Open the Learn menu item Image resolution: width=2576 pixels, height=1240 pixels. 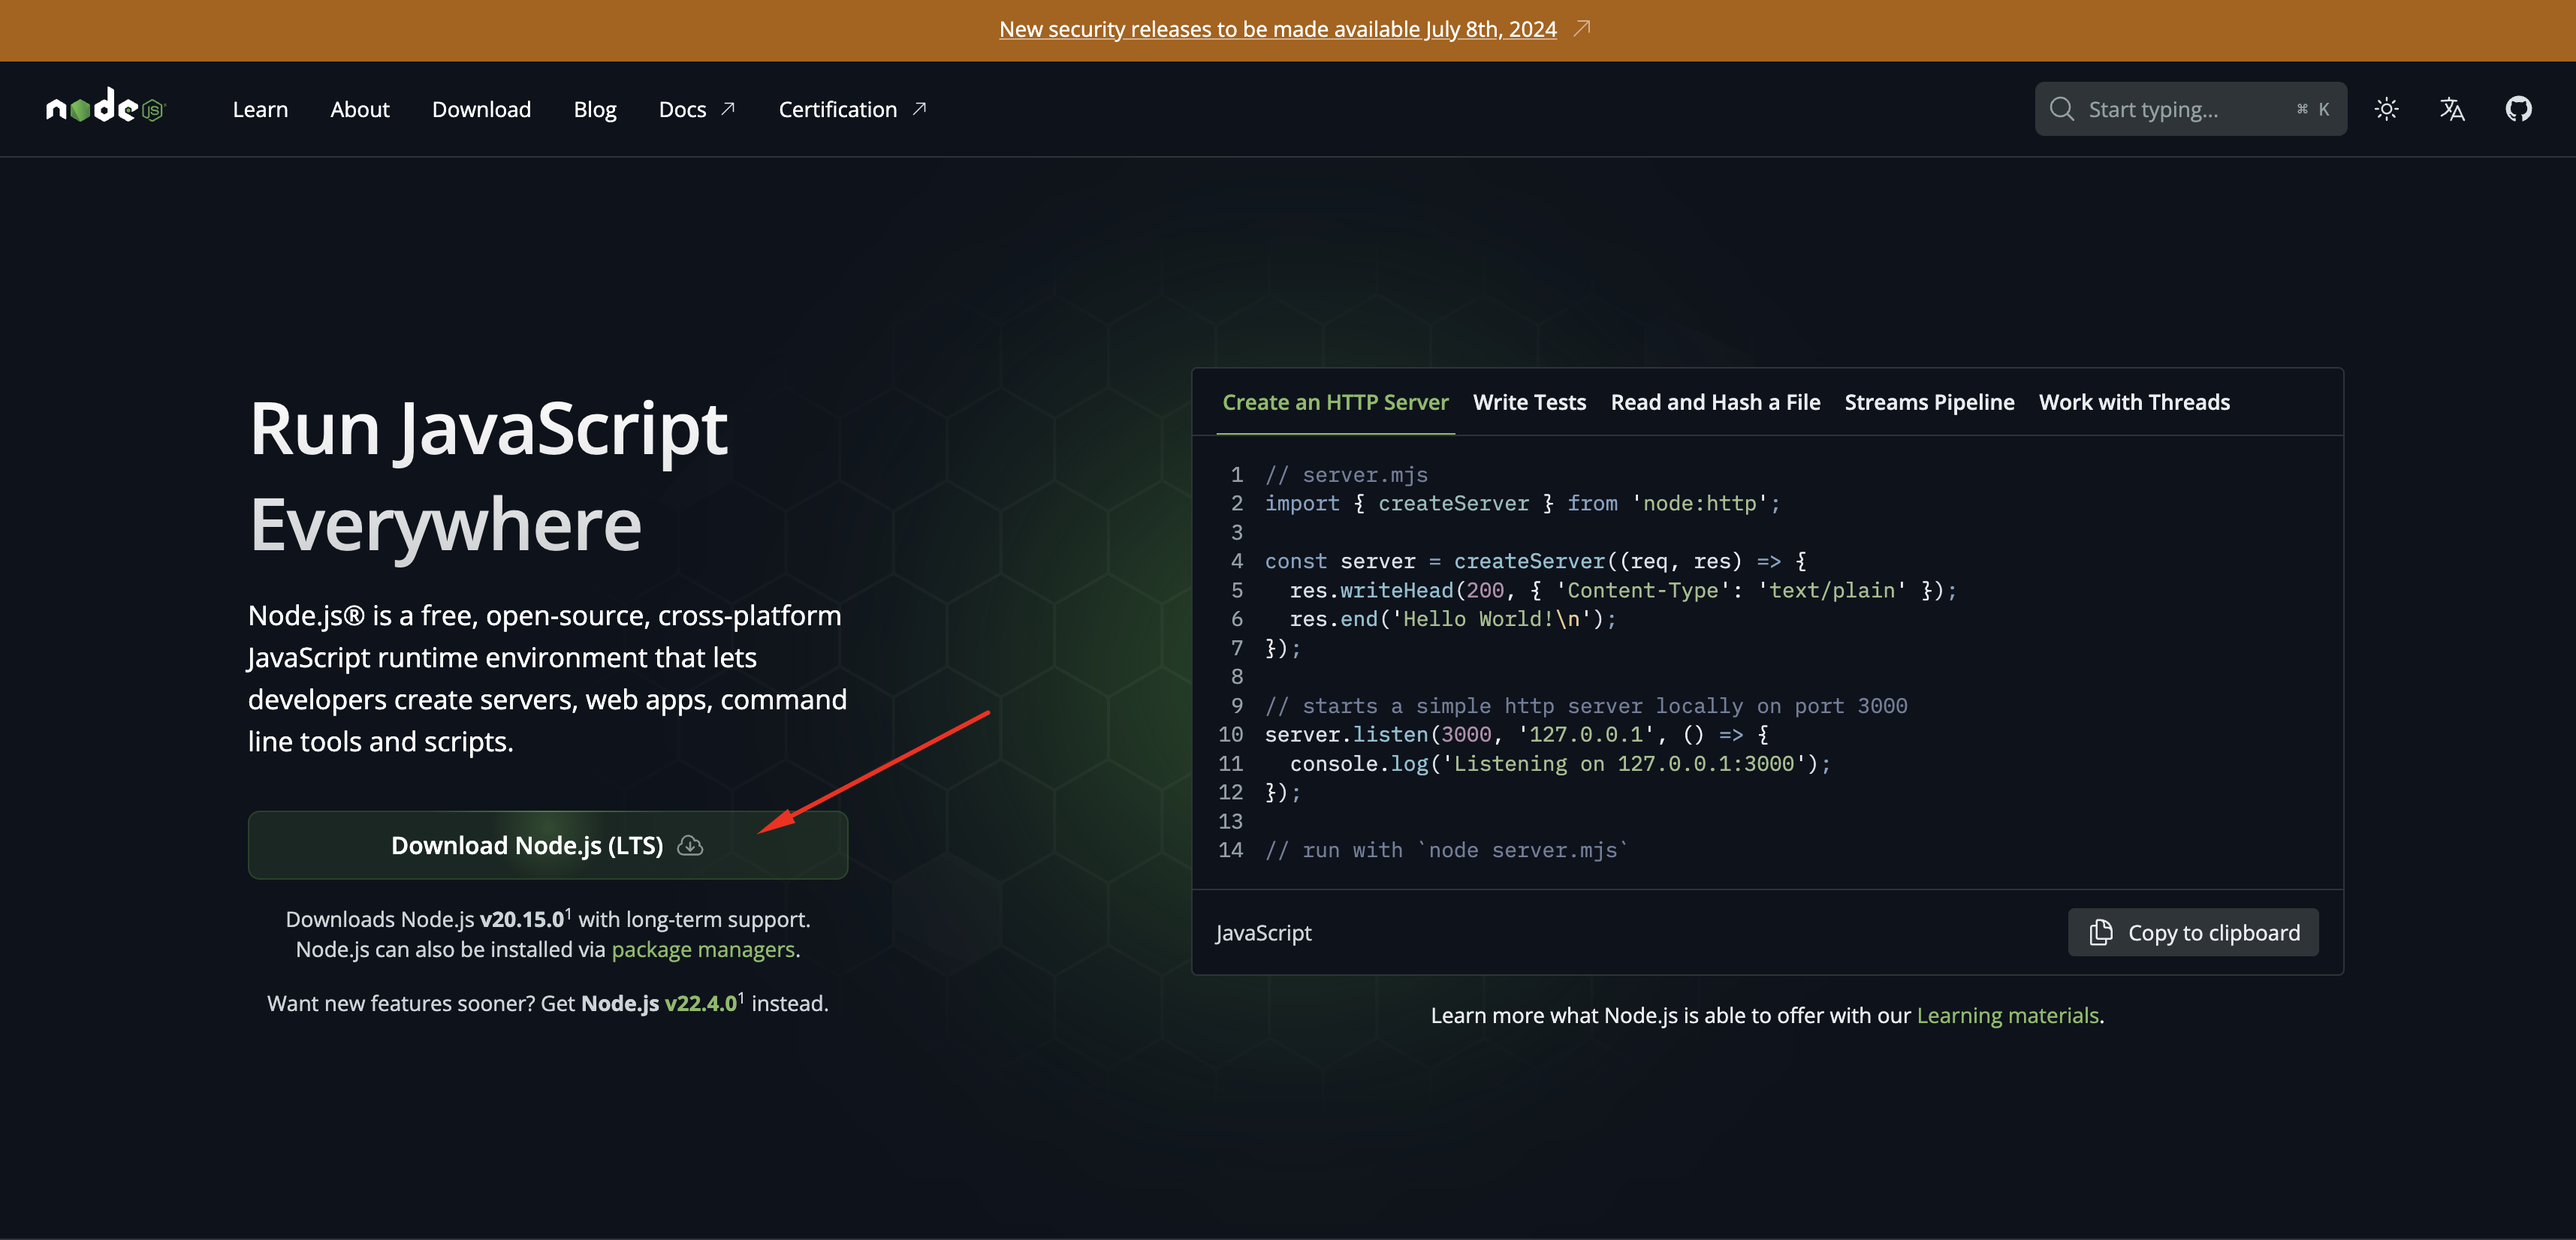tap(260, 109)
